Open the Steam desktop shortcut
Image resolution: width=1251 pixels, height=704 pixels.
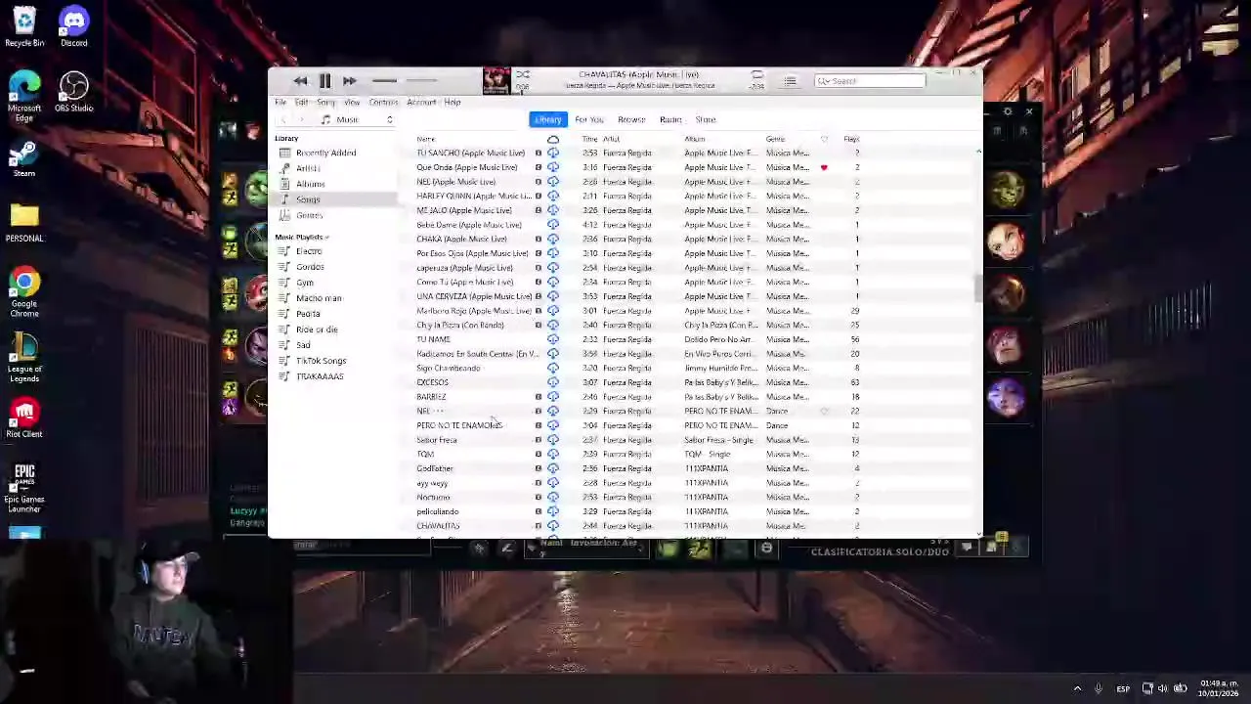(x=24, y=158)
